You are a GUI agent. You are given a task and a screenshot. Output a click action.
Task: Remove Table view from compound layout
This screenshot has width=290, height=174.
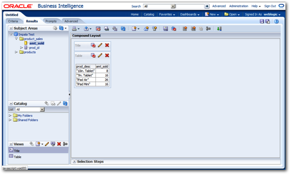[107, 55]
